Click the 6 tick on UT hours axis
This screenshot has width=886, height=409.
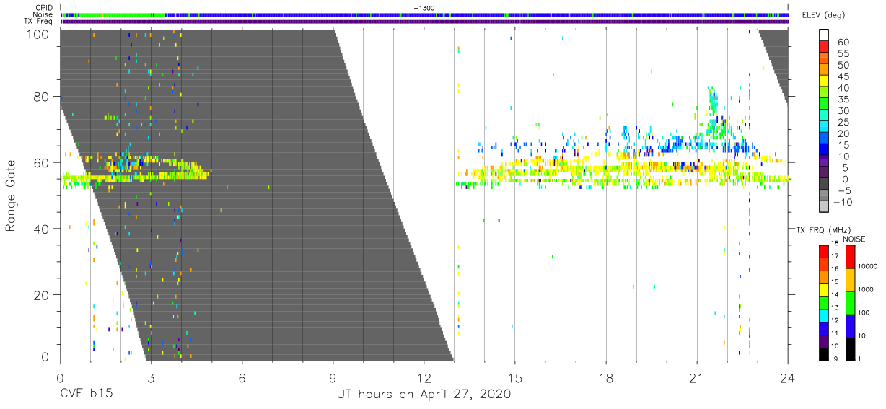(242, 378)
